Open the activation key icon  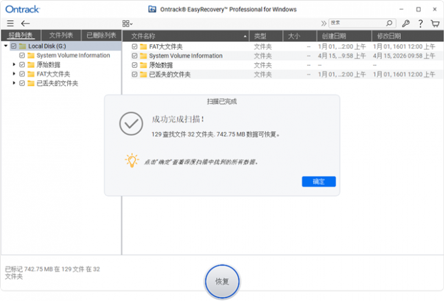pyautogui.click(x=405, y=24)
